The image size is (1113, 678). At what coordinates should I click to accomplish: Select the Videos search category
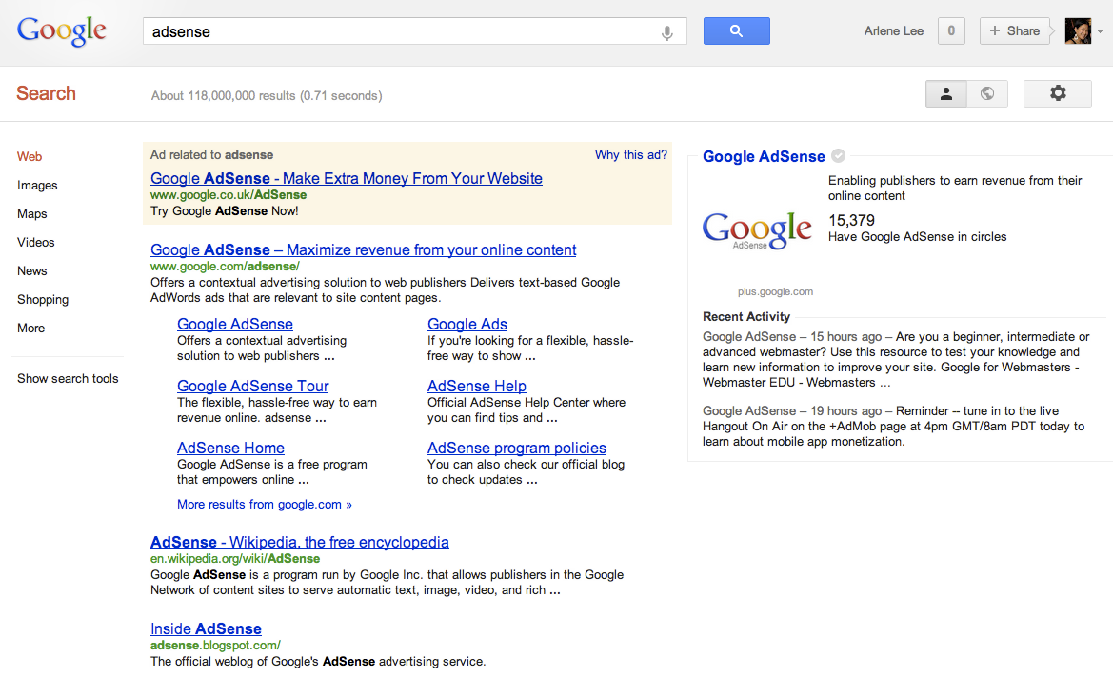[35, 242]
